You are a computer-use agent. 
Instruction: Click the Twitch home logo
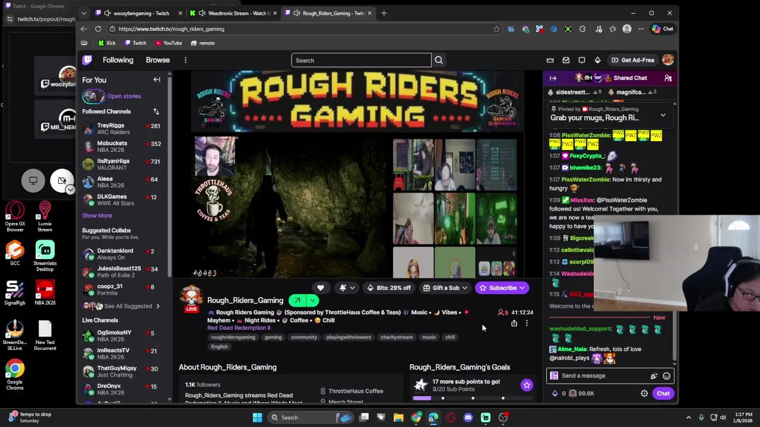click(x=87, y=60)
